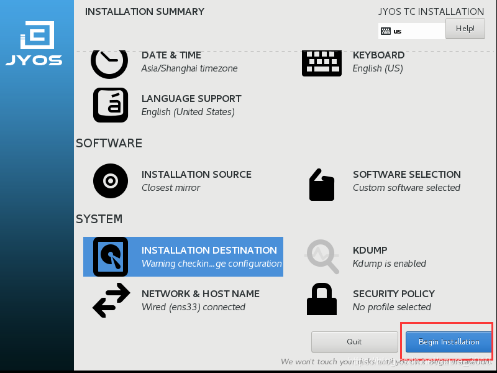The height and width of the screenshot is (373, 497).
Task: Open the Help! button
Action: (x=465, y=29)
